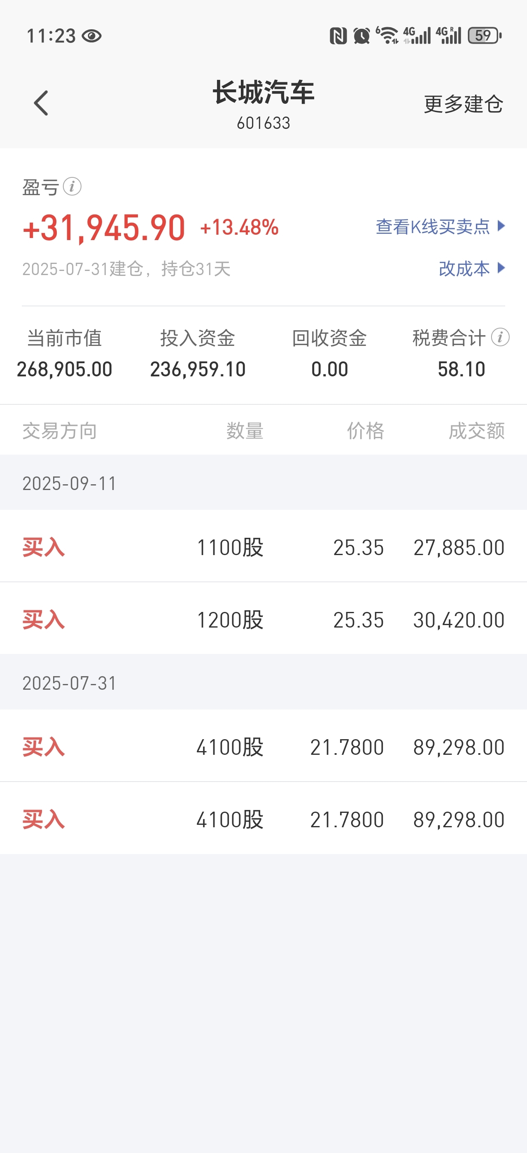Tap arrow next to 改成本
Image resolution: width=527 pixels, height=1153 pixels.
coord(501,268)
